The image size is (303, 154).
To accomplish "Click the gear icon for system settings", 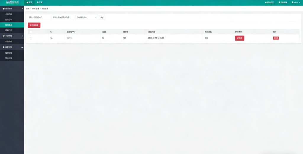I will [4, 47].
